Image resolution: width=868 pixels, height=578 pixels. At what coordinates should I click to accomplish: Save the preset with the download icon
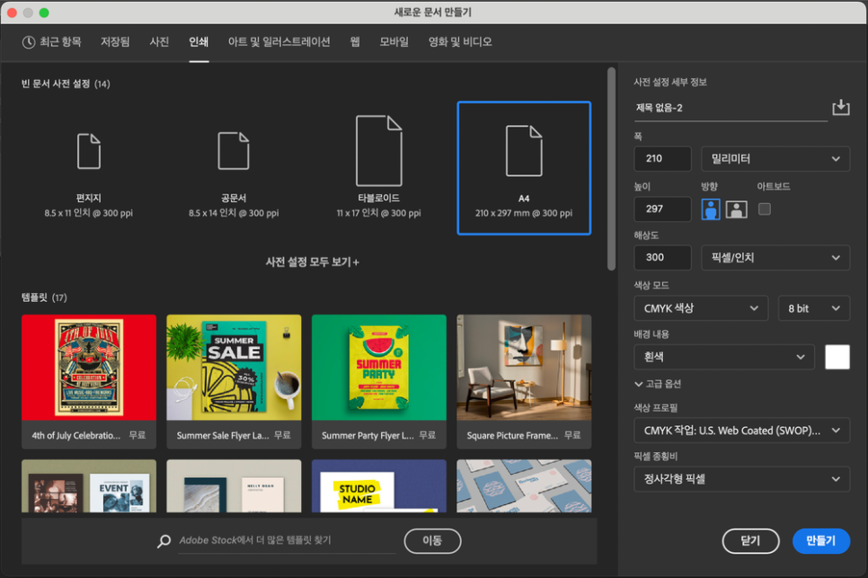(840, 107)
